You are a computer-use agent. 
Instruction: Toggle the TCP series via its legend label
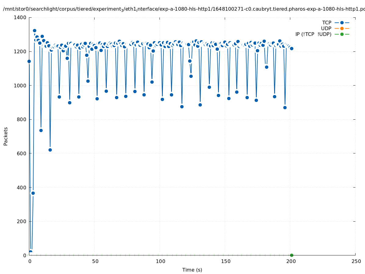(x=327, y=23)
